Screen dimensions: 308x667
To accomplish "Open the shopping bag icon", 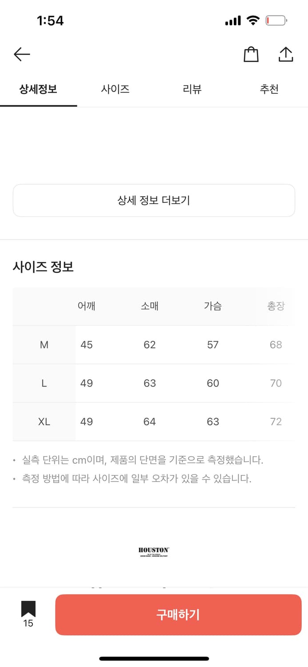I will pos(251,54).
